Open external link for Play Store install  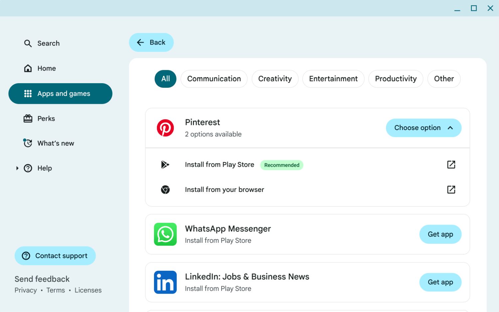451,165
